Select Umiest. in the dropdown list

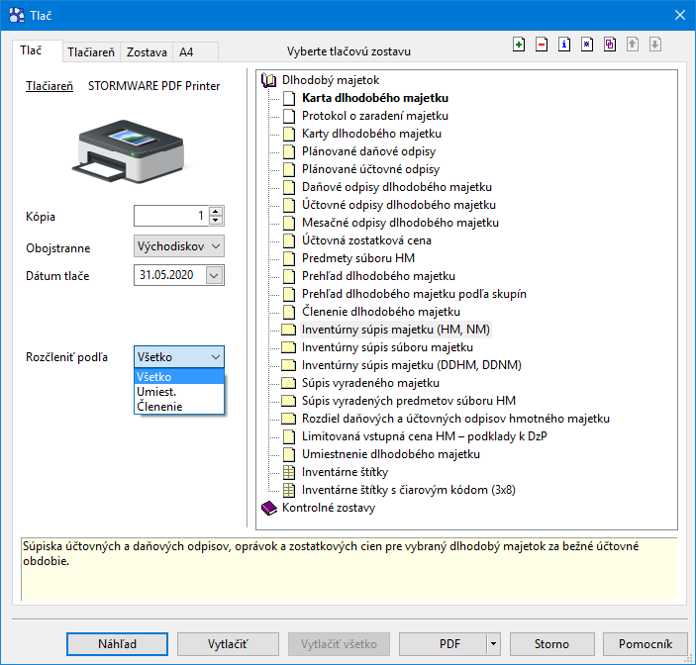click(x=157, y=392)
